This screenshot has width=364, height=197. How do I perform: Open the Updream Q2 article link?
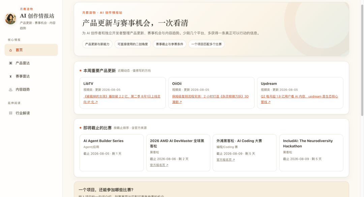click(300, 99)
